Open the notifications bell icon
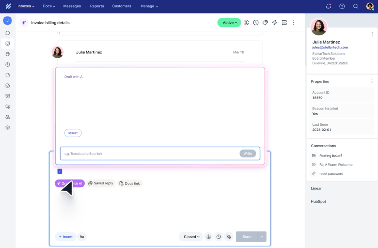This screenshot has height=248, width=378. (x=328, y=6)
